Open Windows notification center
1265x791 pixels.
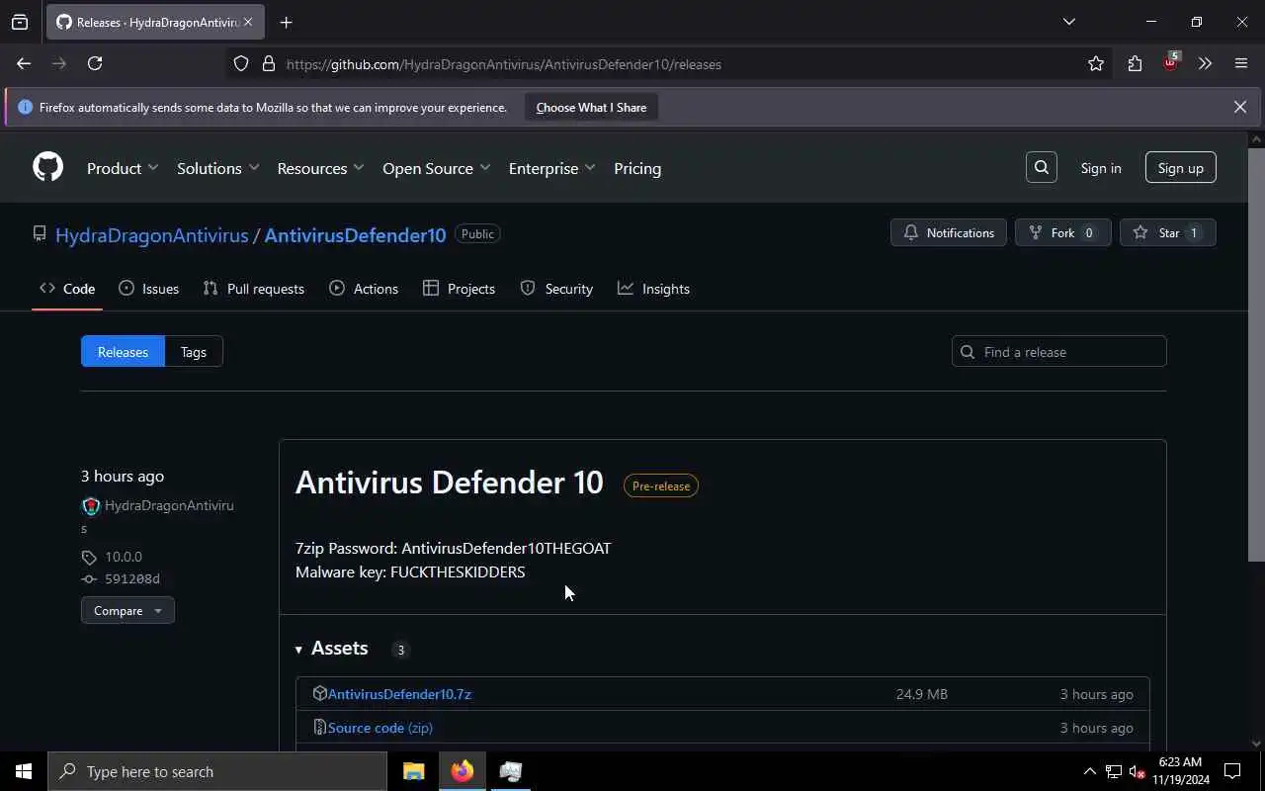pyautogui.click(x=1232, y=771)
